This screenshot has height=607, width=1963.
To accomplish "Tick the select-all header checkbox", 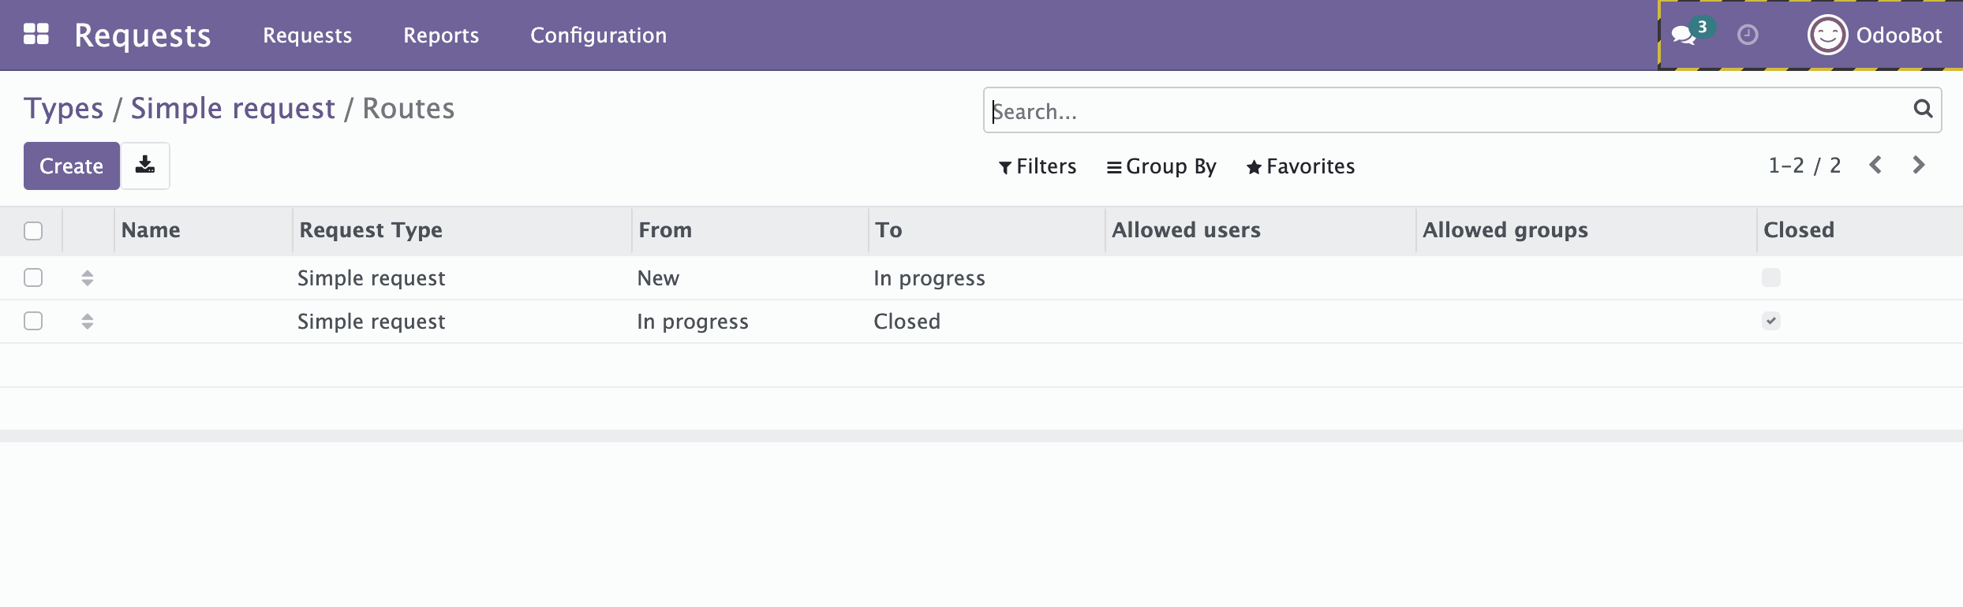I will click(33, 231).
